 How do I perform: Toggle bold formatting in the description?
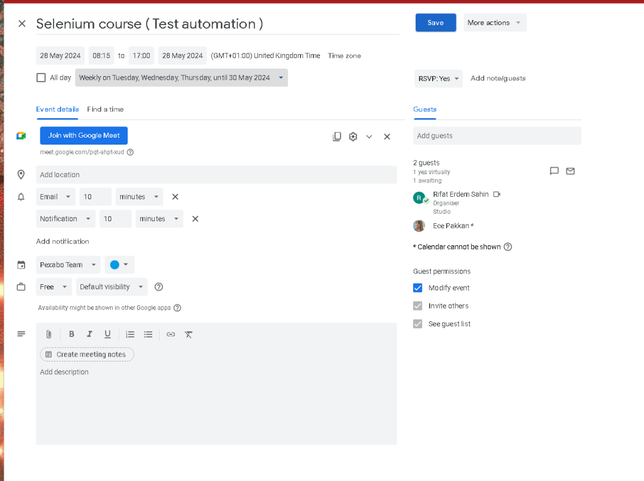[72, 334]
